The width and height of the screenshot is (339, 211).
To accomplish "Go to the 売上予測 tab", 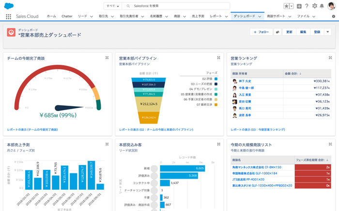I will [198, 16].
